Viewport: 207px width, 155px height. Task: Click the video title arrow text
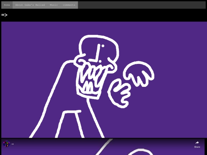pyautogui.click(x=13, y=144)
